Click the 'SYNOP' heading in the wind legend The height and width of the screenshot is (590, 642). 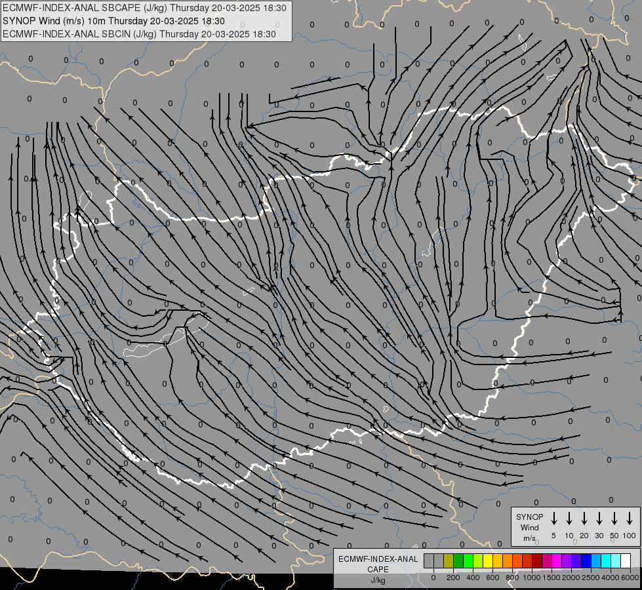click(529, 517)
